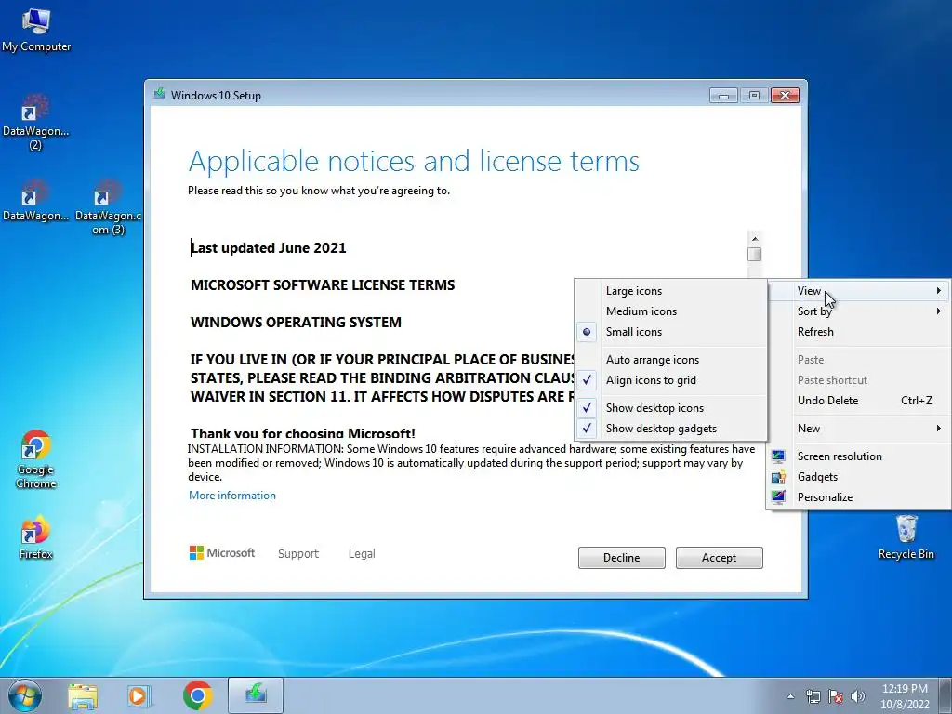The width and height of the screenshot is (952, 714).
Task: Click the volume speaker tray icon
Action: pos(858,696)
